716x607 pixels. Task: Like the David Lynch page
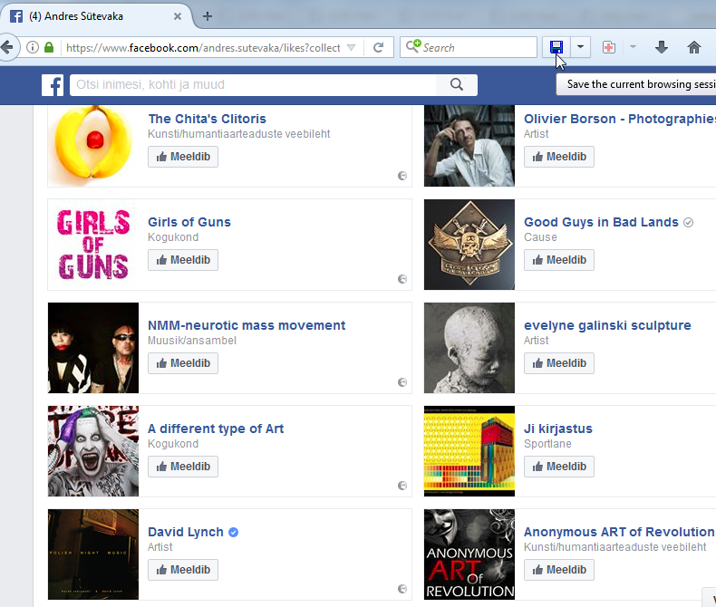coord(183,570)
